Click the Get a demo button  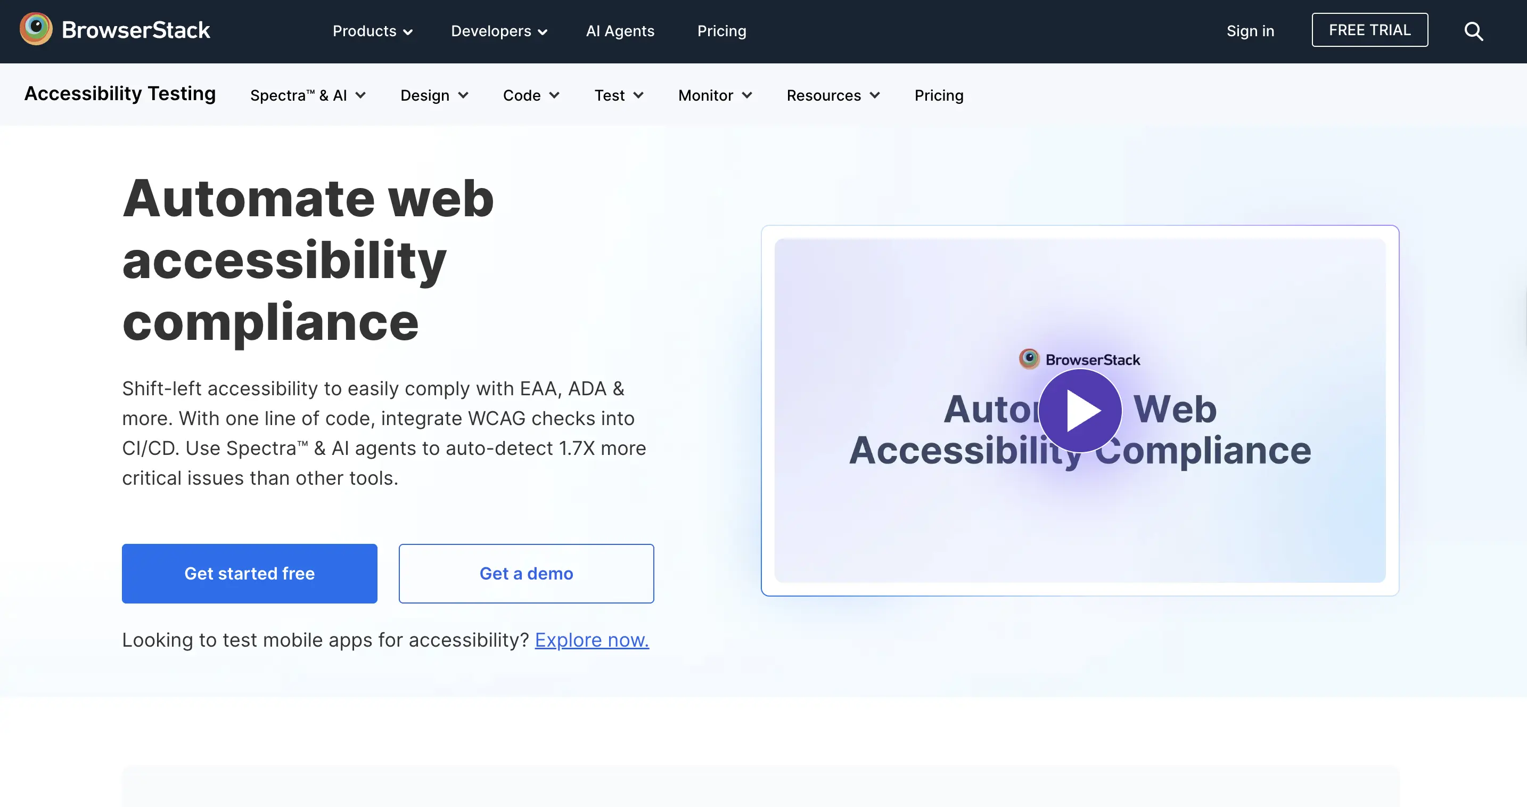[525, 573]
